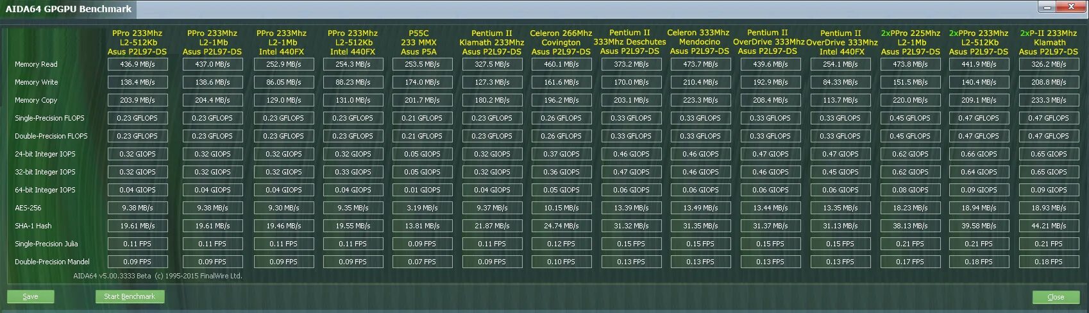
Task: Click the Celeron 266Mhz Covington column header
Action: [x=561, y=42]
